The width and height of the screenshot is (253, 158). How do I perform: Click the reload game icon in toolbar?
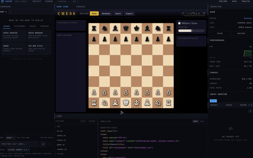click(183, 13)
